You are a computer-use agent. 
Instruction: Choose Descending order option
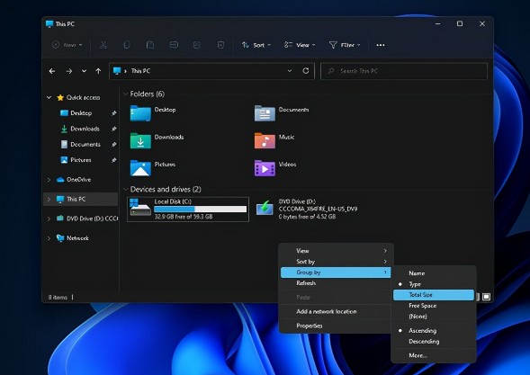pos(424,341)
